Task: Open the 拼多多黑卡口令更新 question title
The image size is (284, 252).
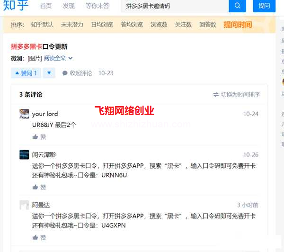Action: click(39, 46)
